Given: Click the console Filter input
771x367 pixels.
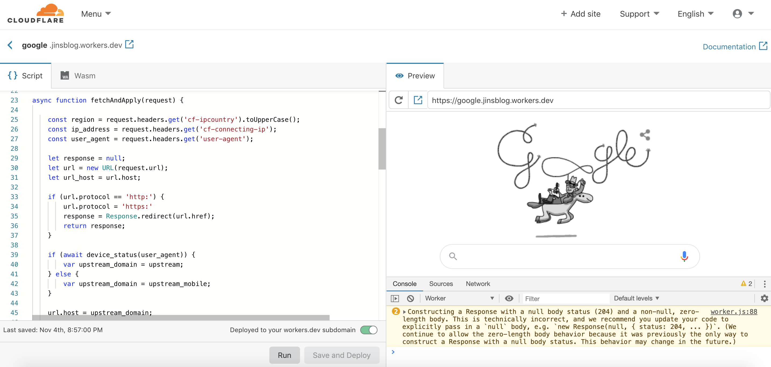Looking at the screenshot, I should point(566,298).
